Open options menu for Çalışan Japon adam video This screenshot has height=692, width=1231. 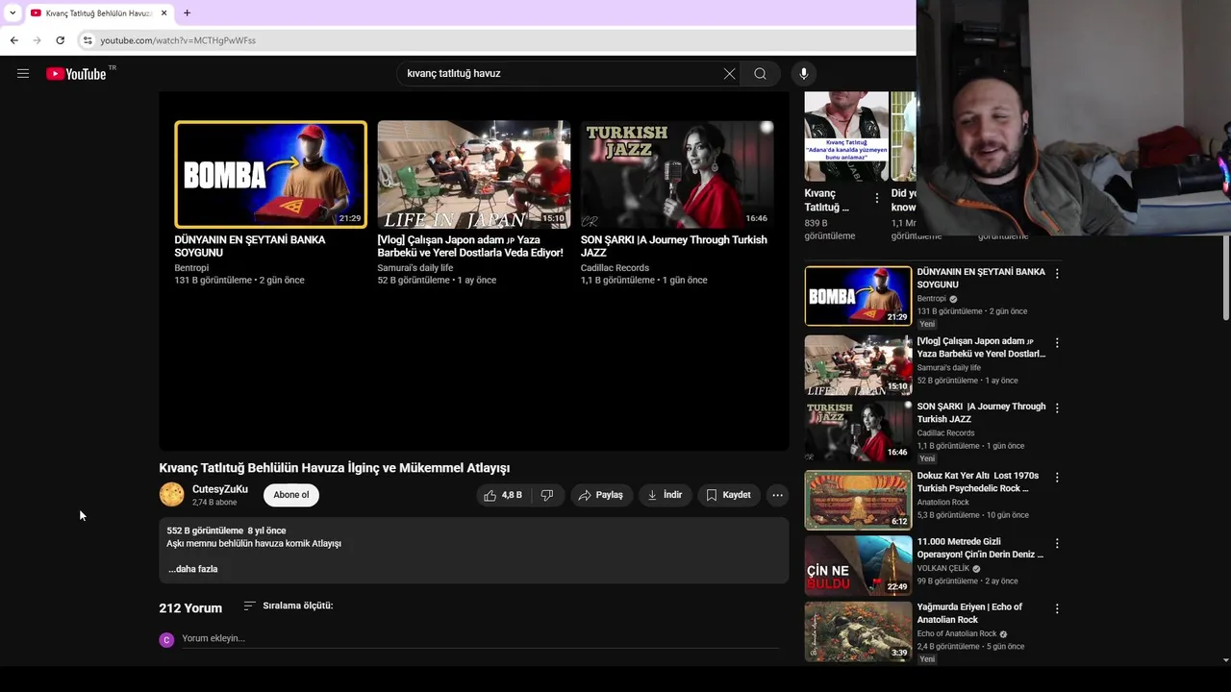click(x=1057, y=343)
